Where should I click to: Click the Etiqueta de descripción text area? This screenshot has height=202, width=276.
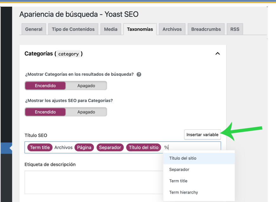point(94,182)
